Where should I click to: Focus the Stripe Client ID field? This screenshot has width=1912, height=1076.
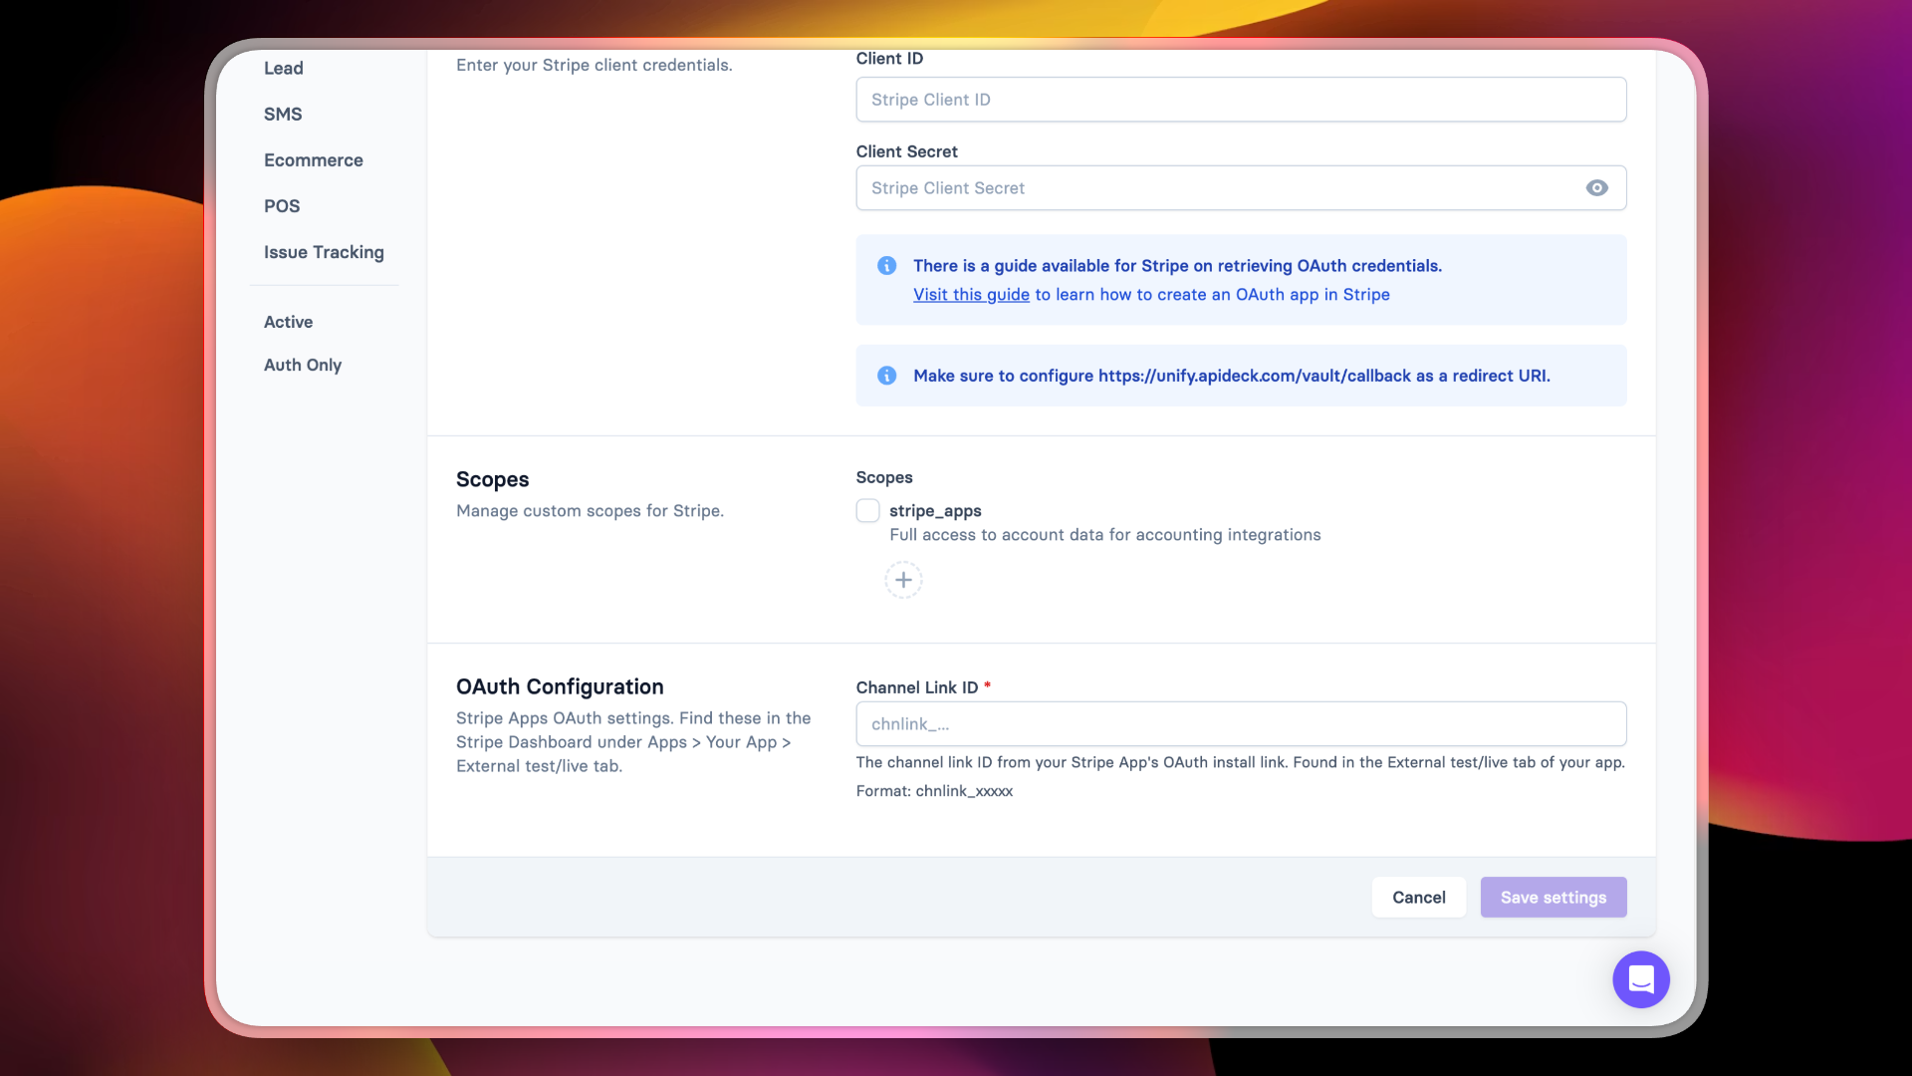[x=1240, y=100]
